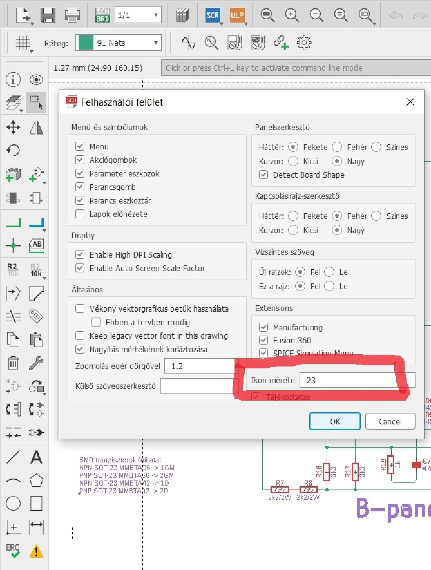431x570 pixels.
Task: Click the green layer color swatch
Action: [86, 43]
